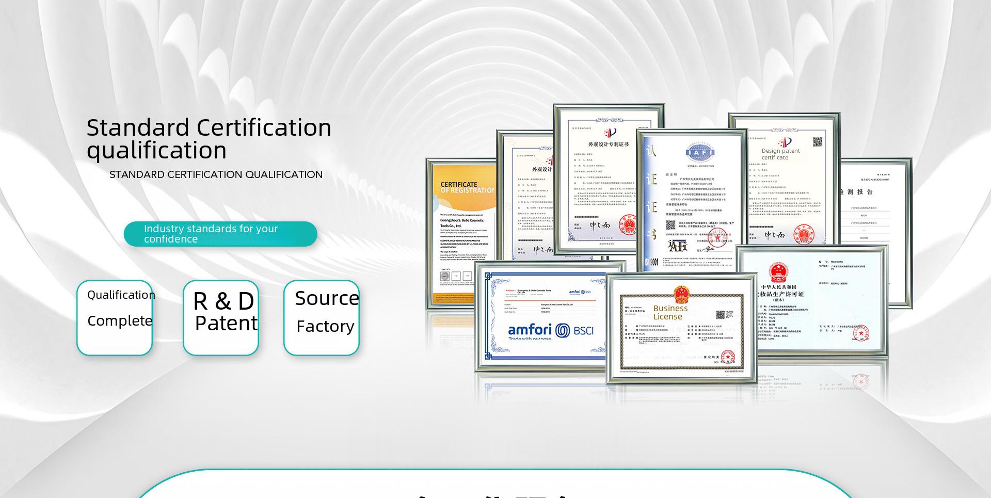The width and height of the screenshot is (991, 498).
Task: Open the Business License certificate image
Action: pyautogui.click(x=682, y=329)
